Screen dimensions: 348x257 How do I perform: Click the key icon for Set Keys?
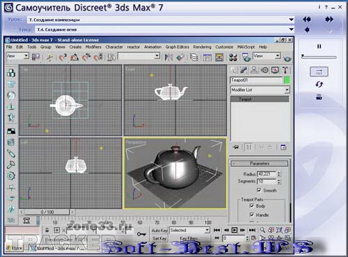point(141,234)
